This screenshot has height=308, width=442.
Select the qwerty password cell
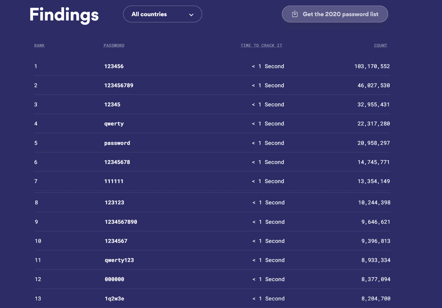(x=114, y=124)
